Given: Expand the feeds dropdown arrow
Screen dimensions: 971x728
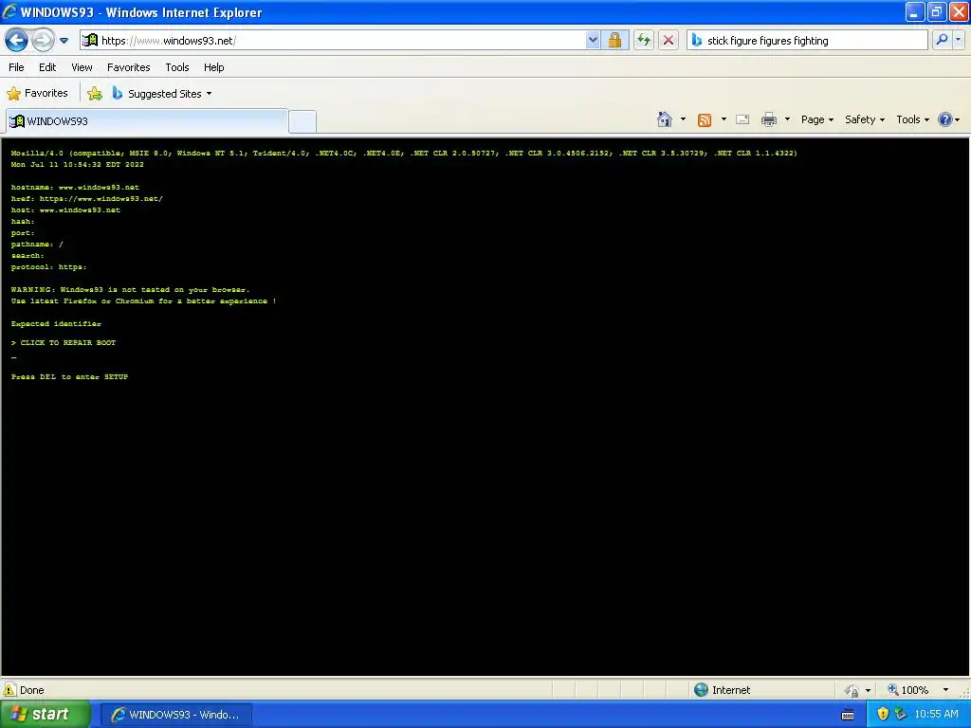Looking at the screenshot, I should tap(724, 119).
